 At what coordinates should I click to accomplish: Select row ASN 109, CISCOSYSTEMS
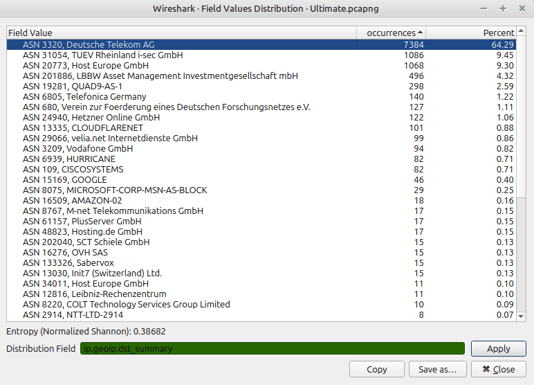pyautogui.click(x=261, y=170)
